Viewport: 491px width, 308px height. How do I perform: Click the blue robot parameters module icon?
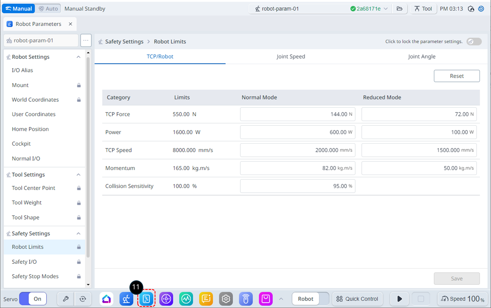pos(126,299)
